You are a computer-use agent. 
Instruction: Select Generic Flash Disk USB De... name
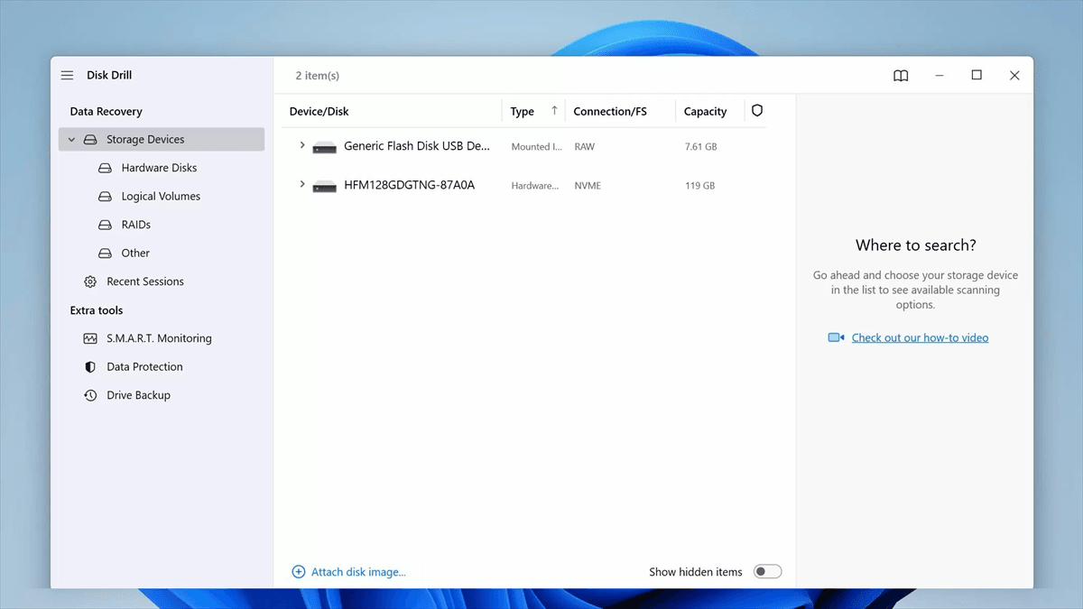point(417,146)
